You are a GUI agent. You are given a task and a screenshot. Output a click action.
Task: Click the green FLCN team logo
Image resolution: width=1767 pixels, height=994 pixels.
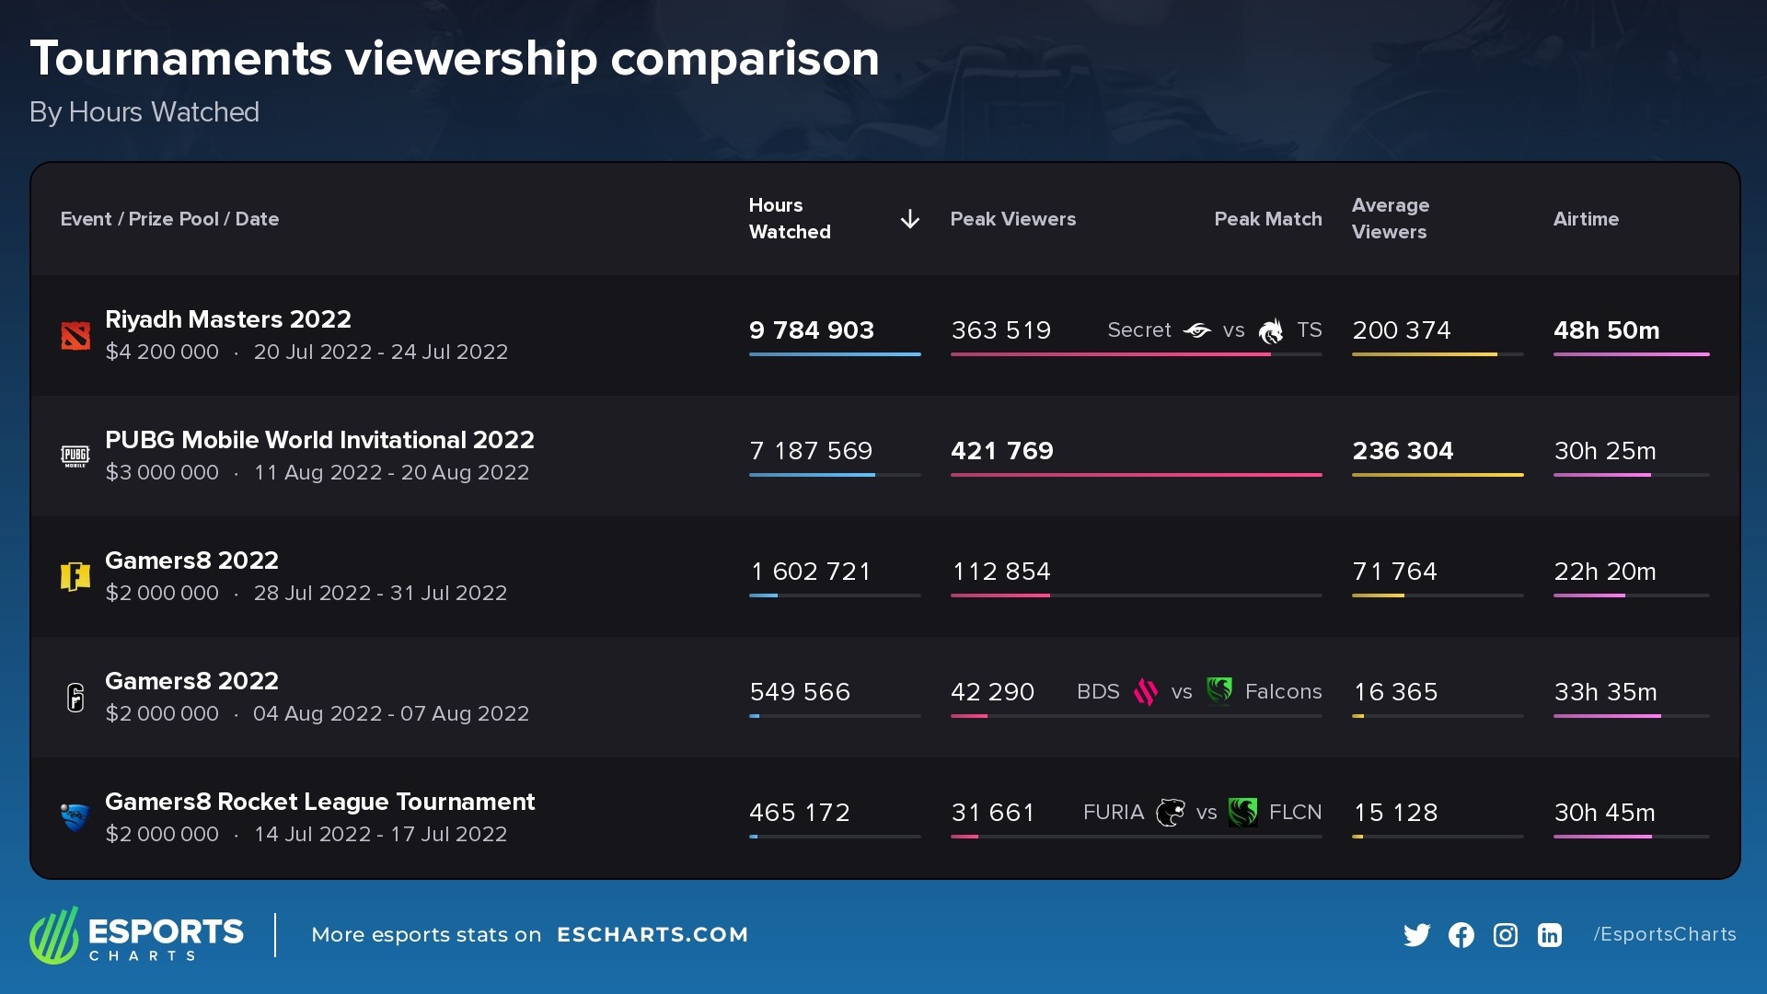[x=1243, y=813]
